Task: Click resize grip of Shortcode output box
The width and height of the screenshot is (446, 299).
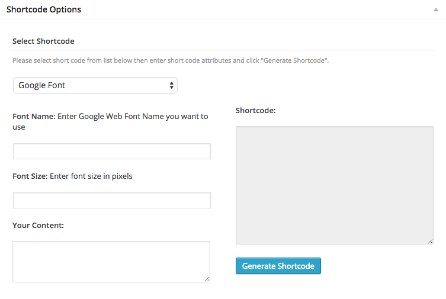Action: coord(431,241)
